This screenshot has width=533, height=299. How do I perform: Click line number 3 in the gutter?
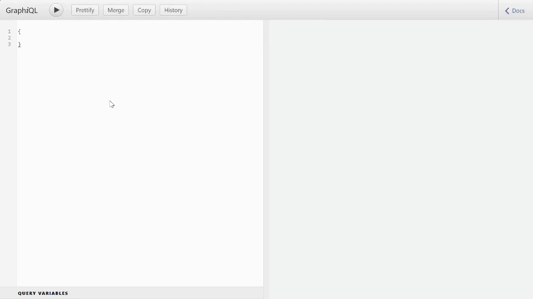tap(9, 45)
